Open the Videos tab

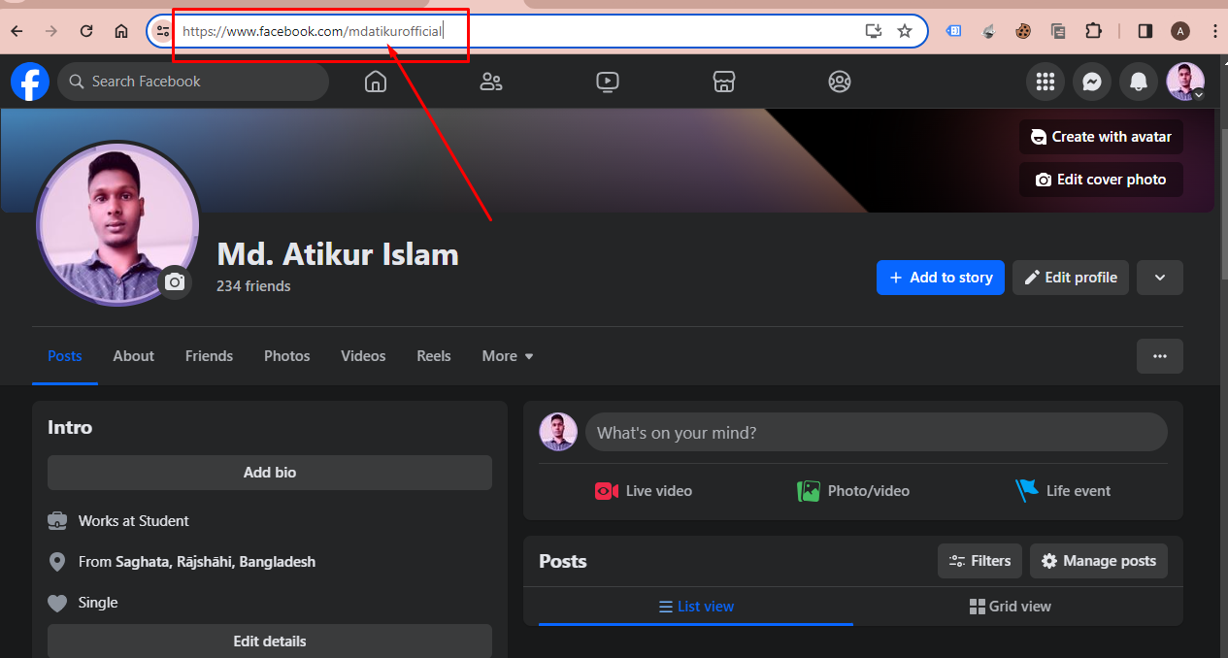(x=363, y=356)
